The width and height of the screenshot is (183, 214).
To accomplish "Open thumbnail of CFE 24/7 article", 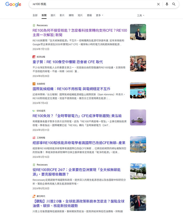I will pos(138,171).
